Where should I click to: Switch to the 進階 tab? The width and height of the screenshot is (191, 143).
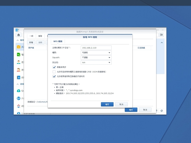point(40,36)
